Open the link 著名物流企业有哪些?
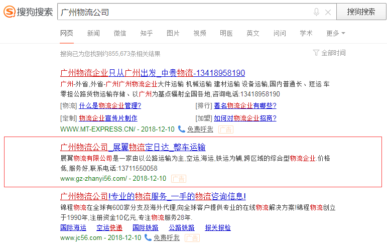 pyautogui.click(x=245, y=106)
